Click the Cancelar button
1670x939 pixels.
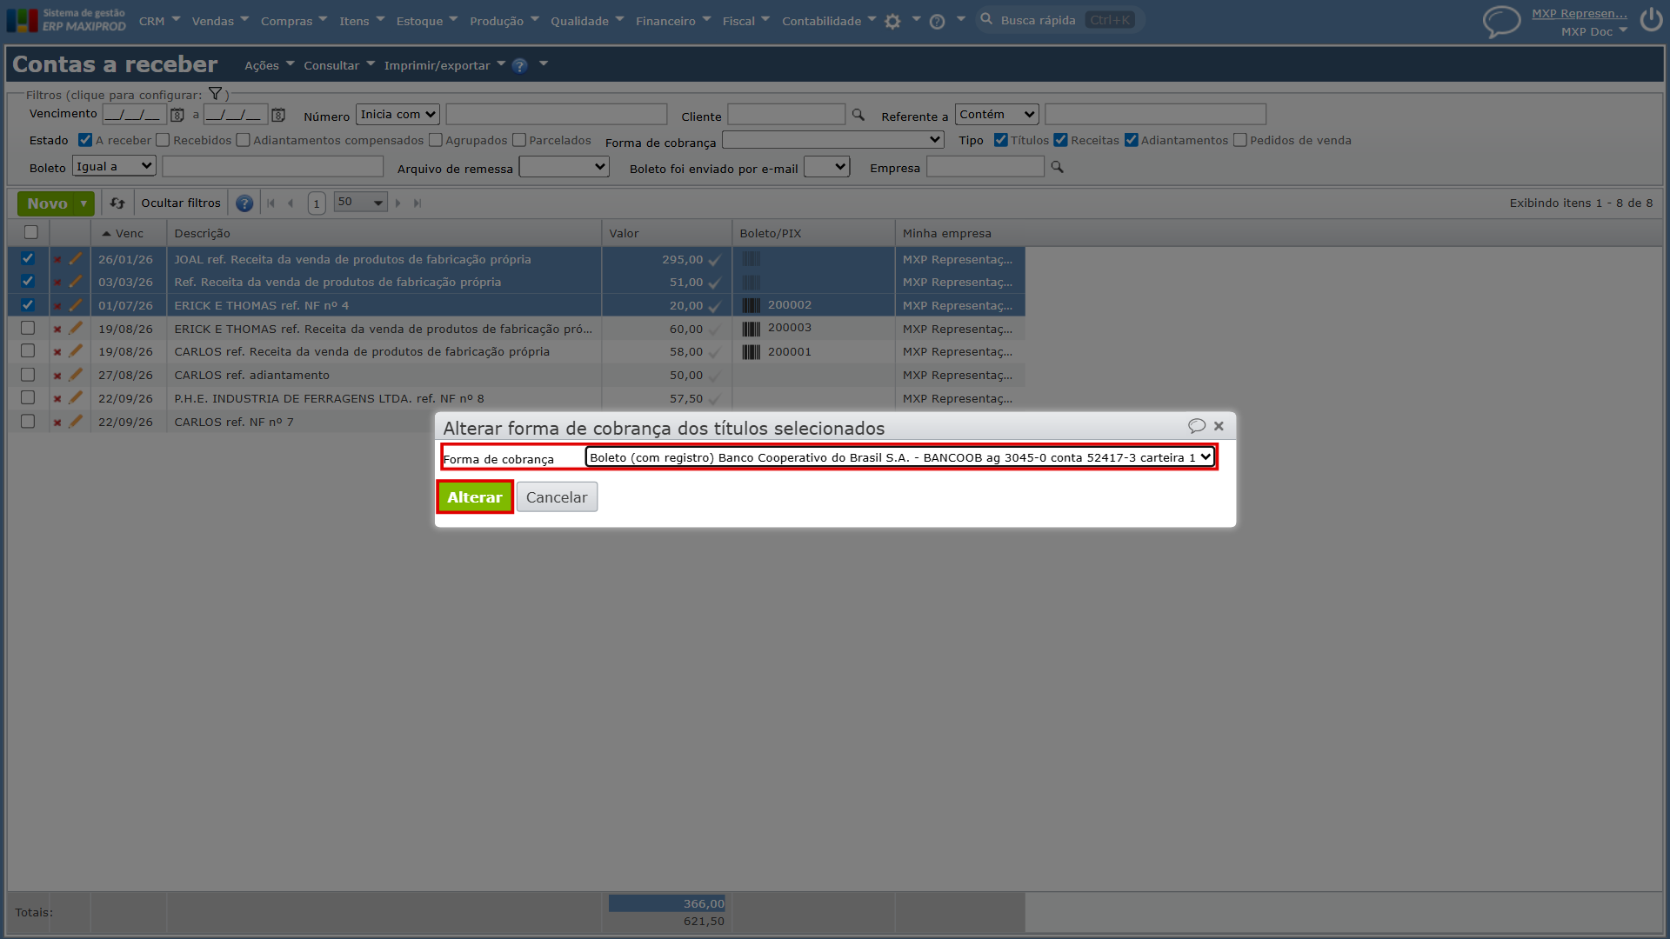557,497
